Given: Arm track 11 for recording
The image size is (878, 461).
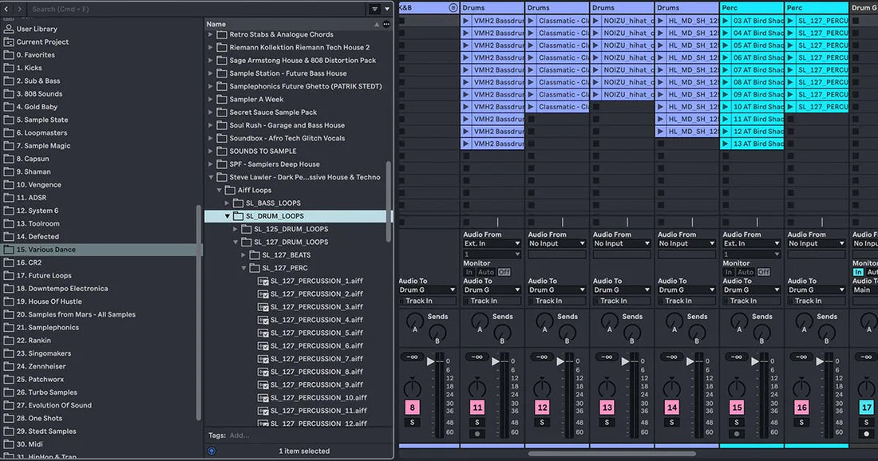Looking at the screenshot, I should tap(477, 434).
